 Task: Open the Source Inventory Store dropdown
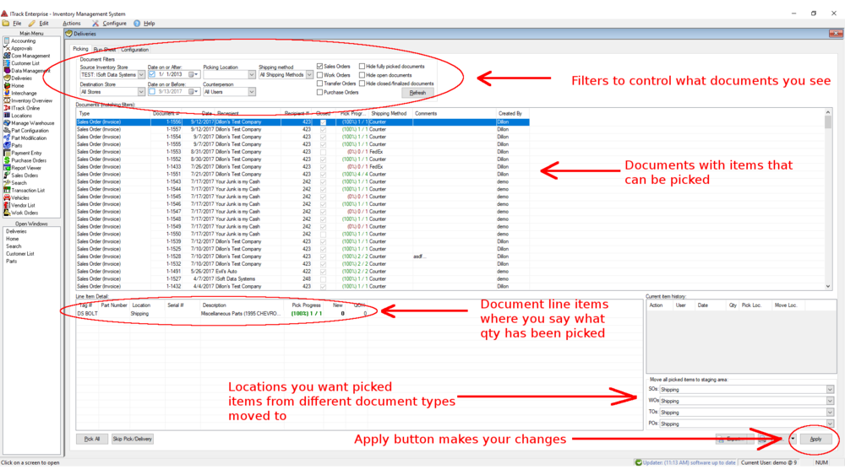point(141,75)
